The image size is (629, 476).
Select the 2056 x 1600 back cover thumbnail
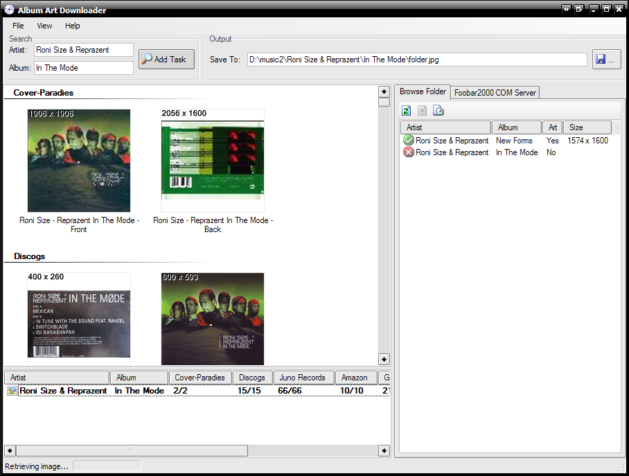213,161
